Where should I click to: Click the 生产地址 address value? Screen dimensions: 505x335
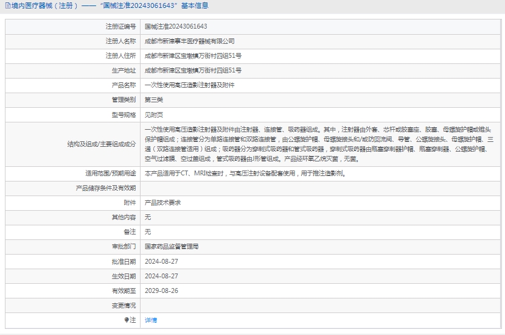[x=193, y=71]
